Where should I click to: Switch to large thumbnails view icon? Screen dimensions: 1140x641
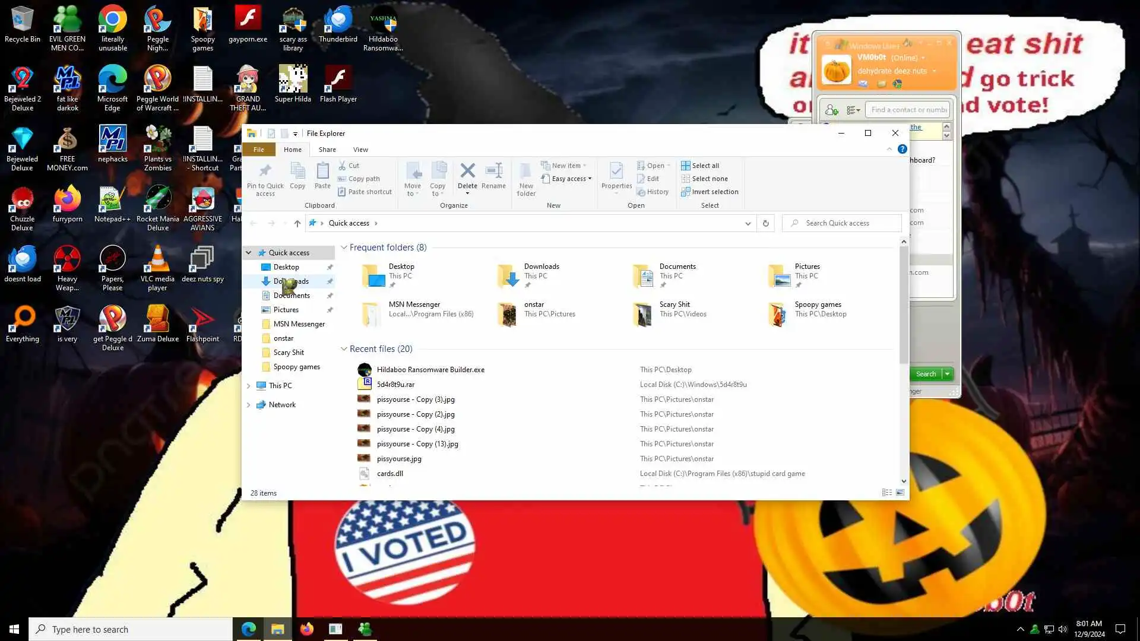pyautogui.click(x=900, y=493)
